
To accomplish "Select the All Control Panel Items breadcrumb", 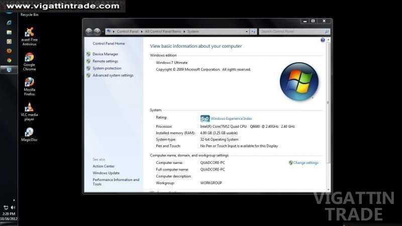I will coord(163,32).
